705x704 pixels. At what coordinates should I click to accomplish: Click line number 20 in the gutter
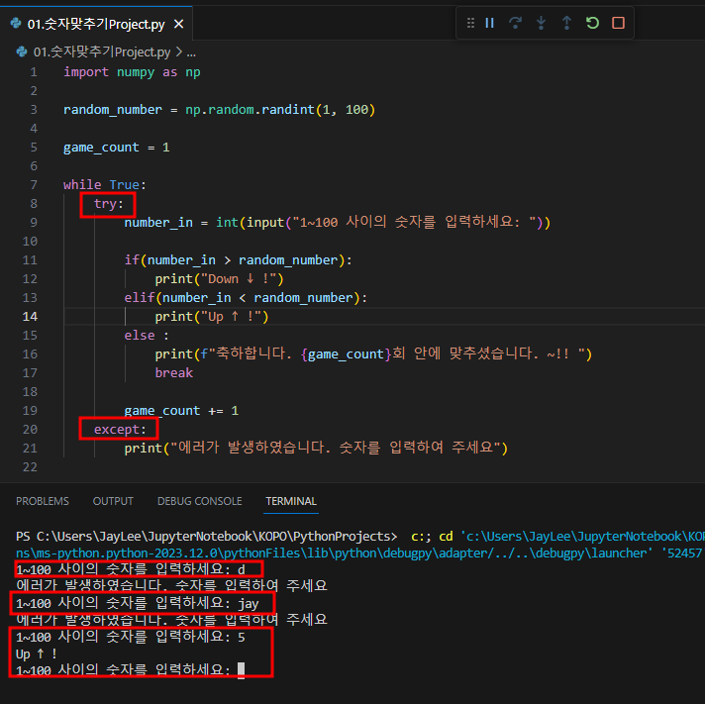click(30, 430)
